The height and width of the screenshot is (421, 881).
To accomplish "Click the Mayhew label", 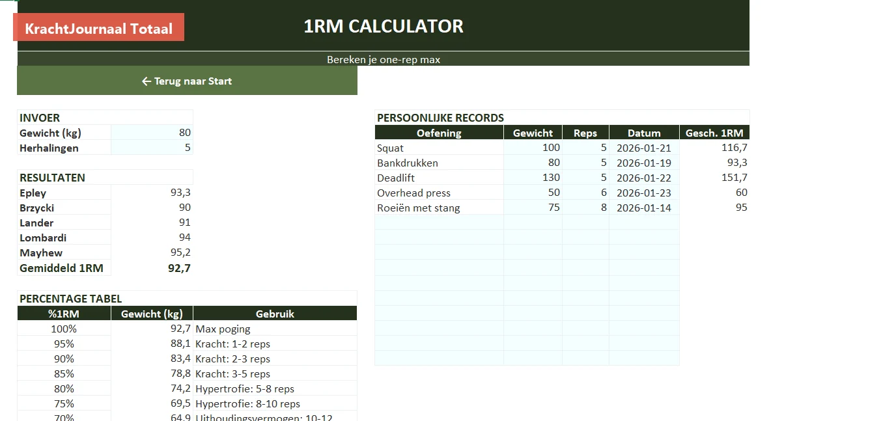I will [x=64, y=252].
